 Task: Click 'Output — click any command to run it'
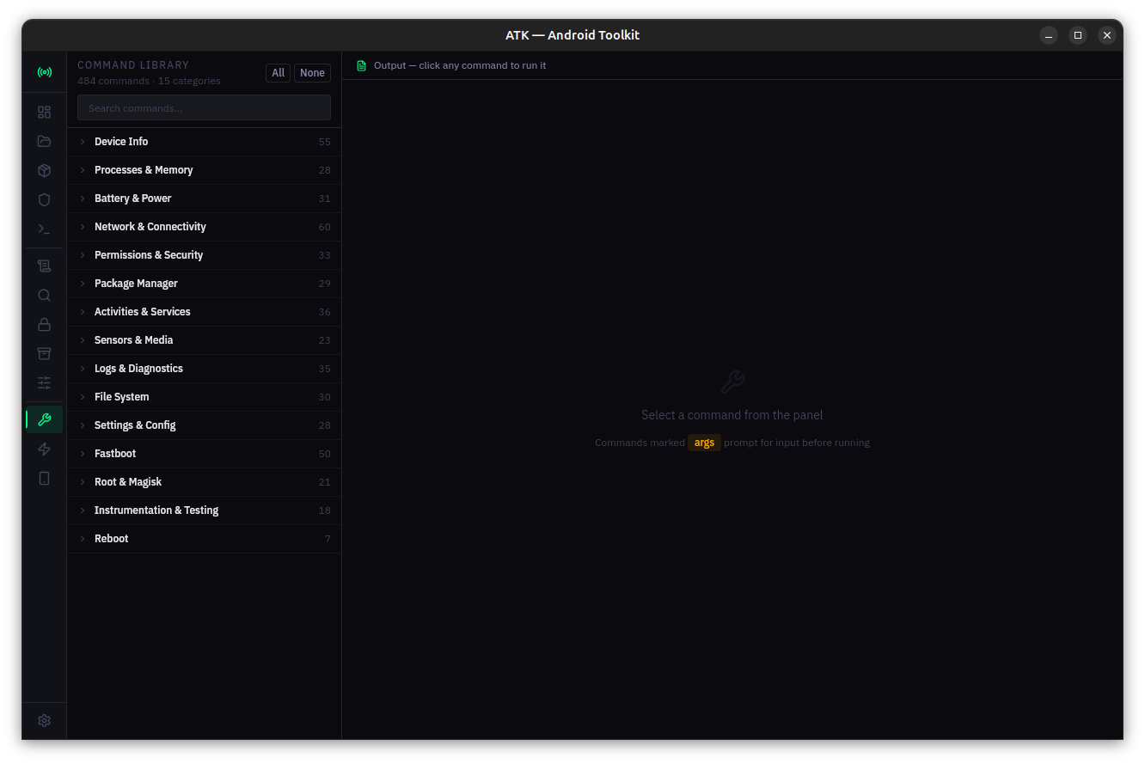click(x=460, y=65)
